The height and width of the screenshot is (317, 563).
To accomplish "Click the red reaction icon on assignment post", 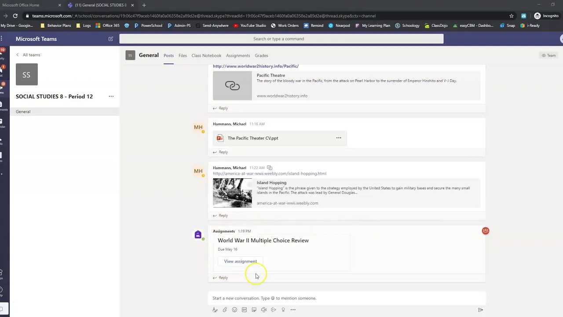I will pyautogui.click(x=486, y=231).
